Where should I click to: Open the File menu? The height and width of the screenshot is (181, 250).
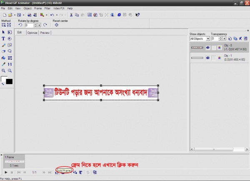[x=3, y=8]
